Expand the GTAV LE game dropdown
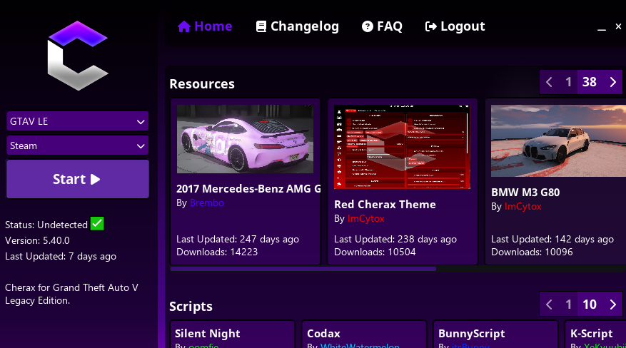Viewport: 626px width, 348px height. [78, 121]
